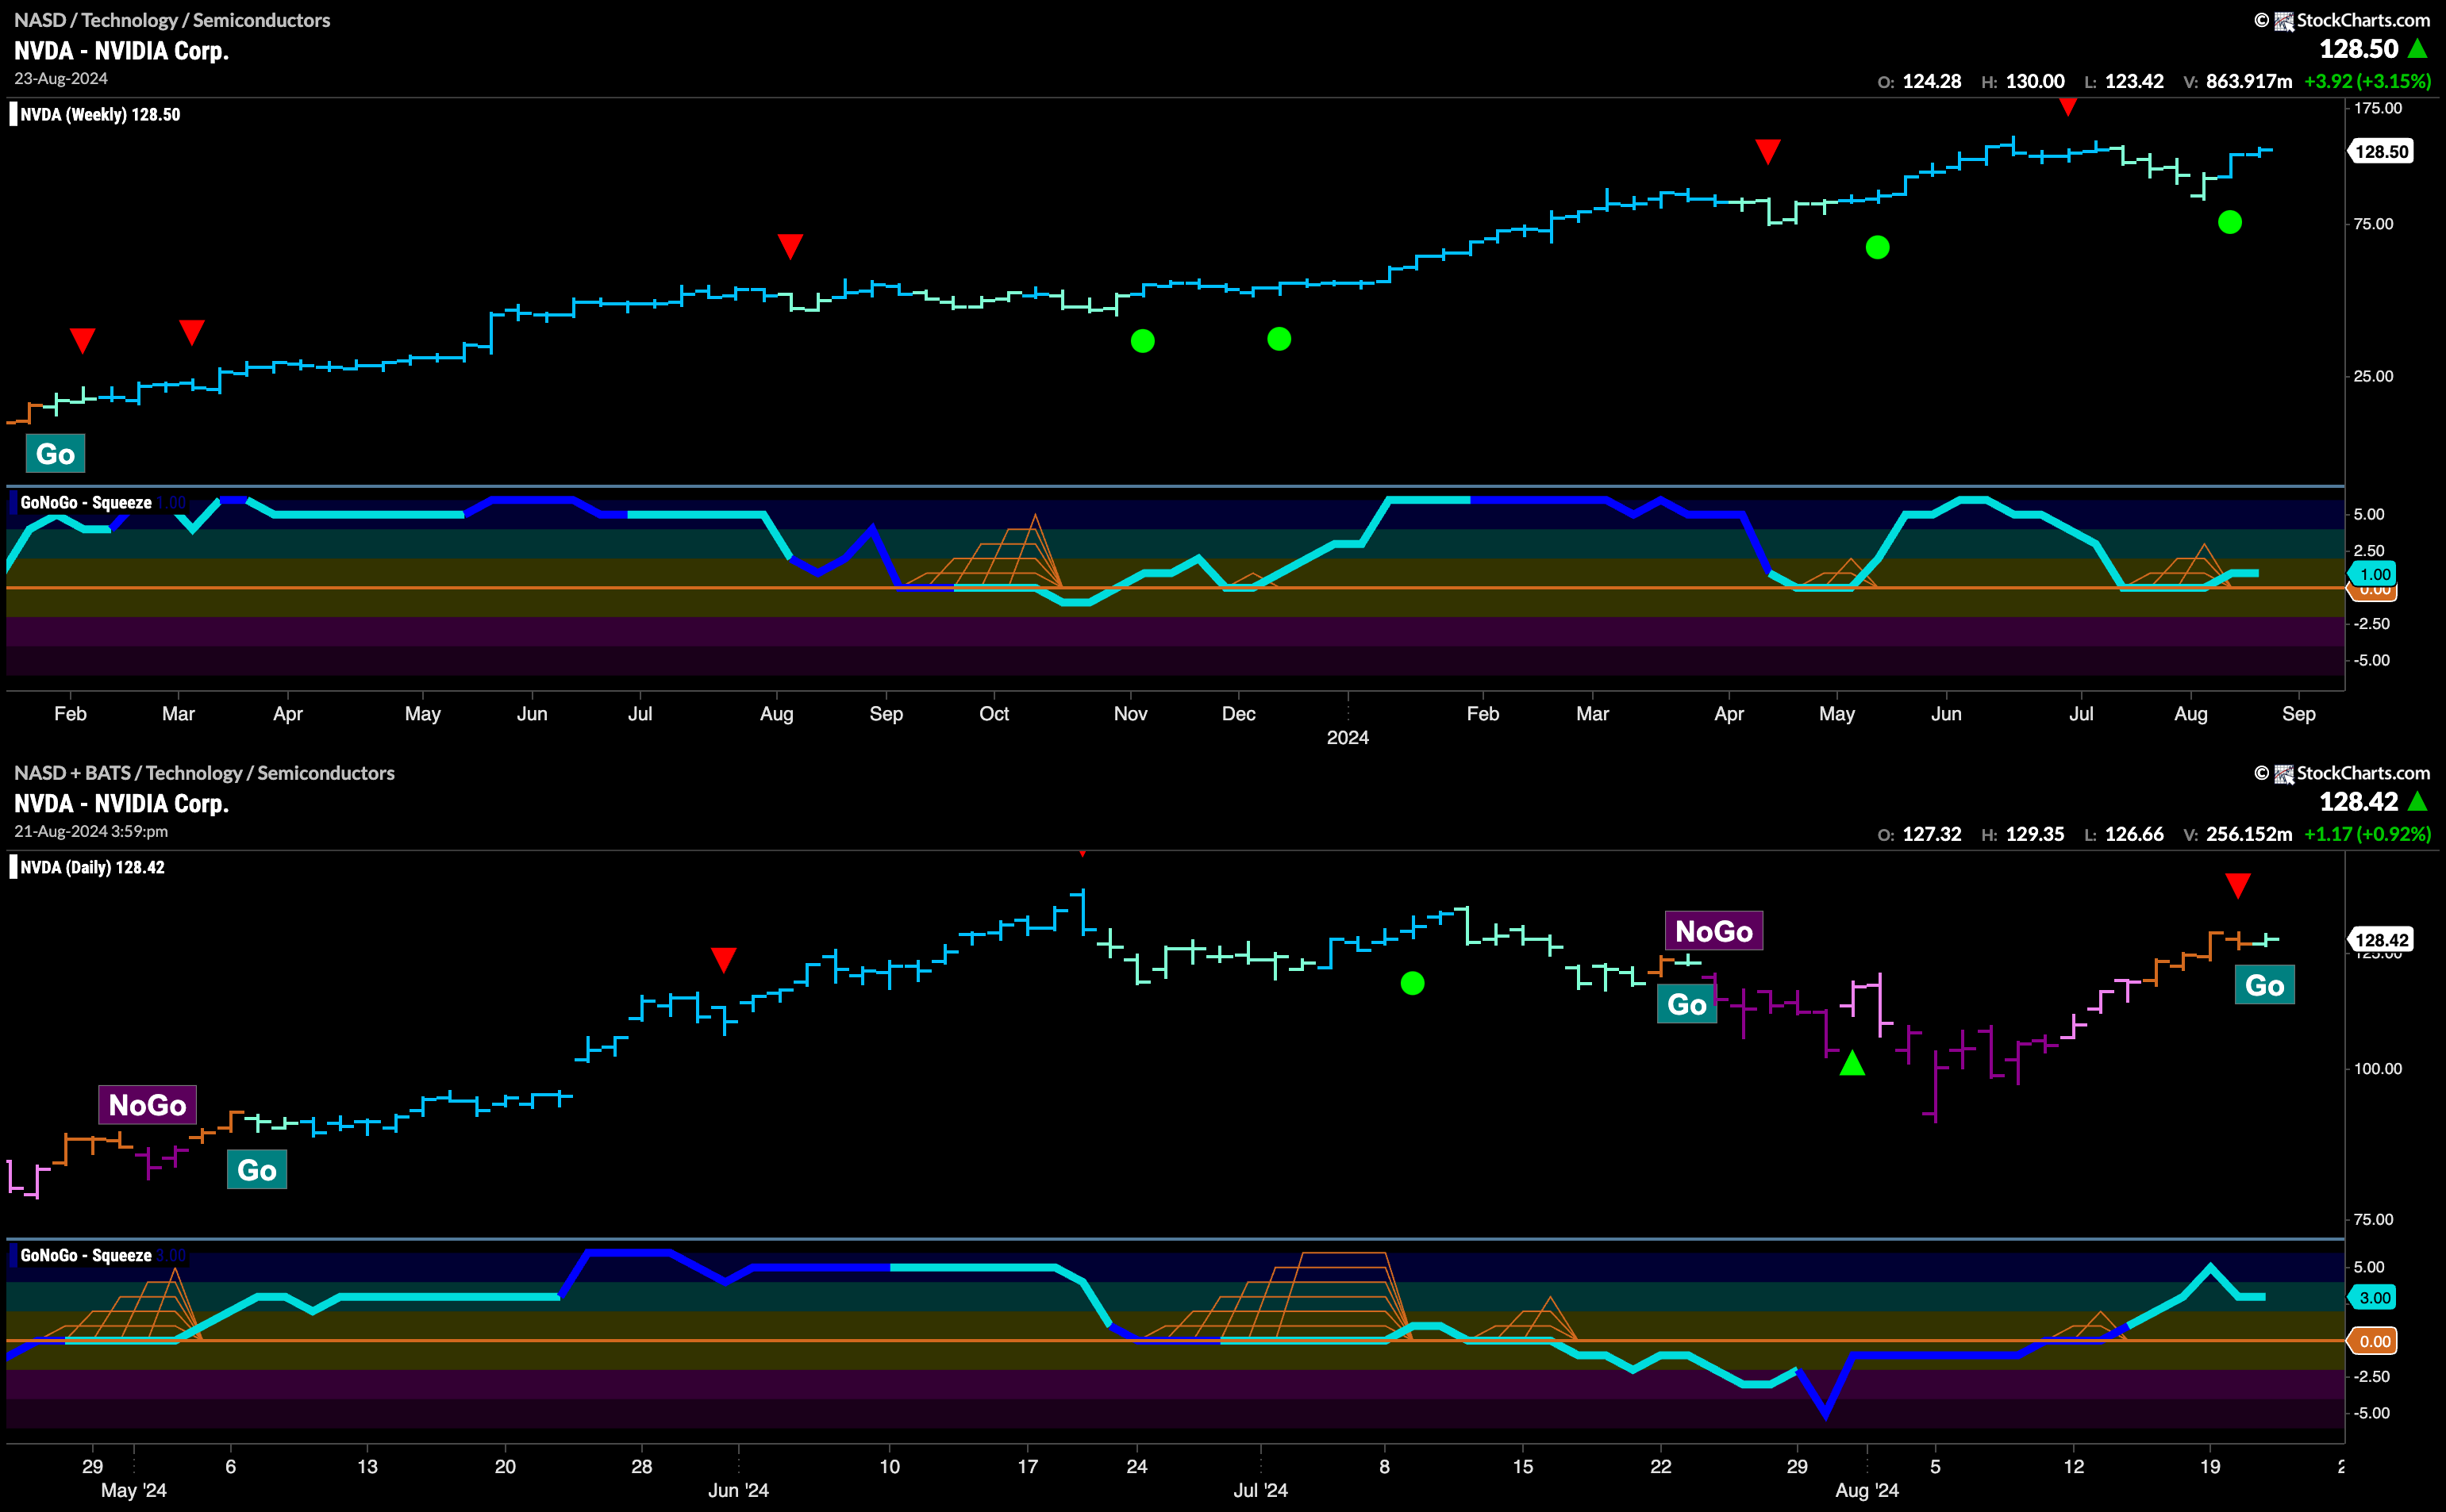Click the weekly GoNoGo - Squeeze indicator label

[86, 502]
